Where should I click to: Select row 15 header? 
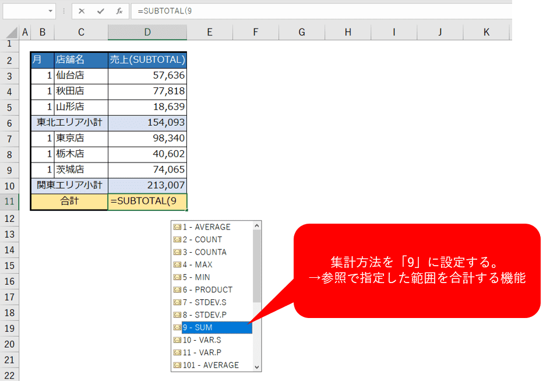(x=9, y=266)
